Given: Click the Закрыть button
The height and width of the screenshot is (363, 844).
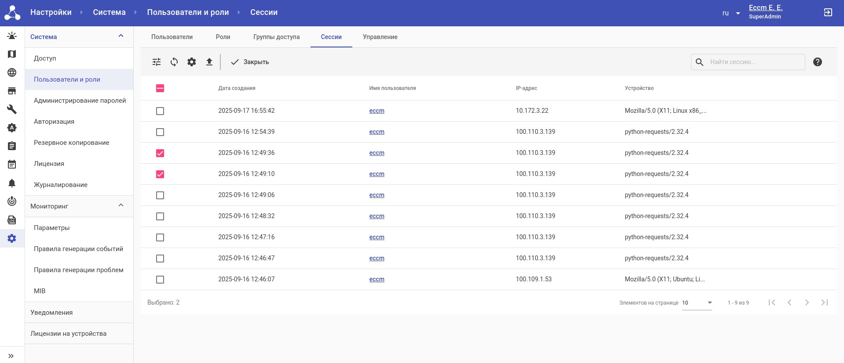Looking at the screenshot, I should [250, 62].
